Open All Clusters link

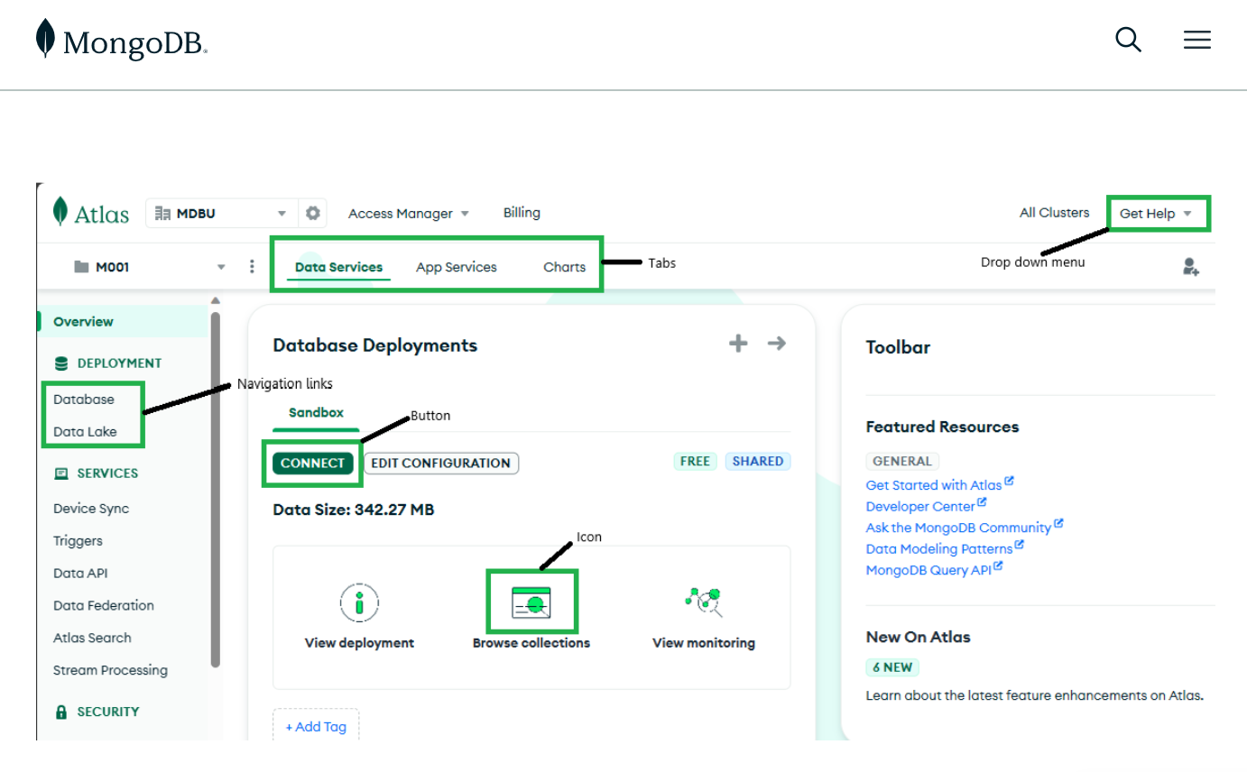tap(1055, 213)
